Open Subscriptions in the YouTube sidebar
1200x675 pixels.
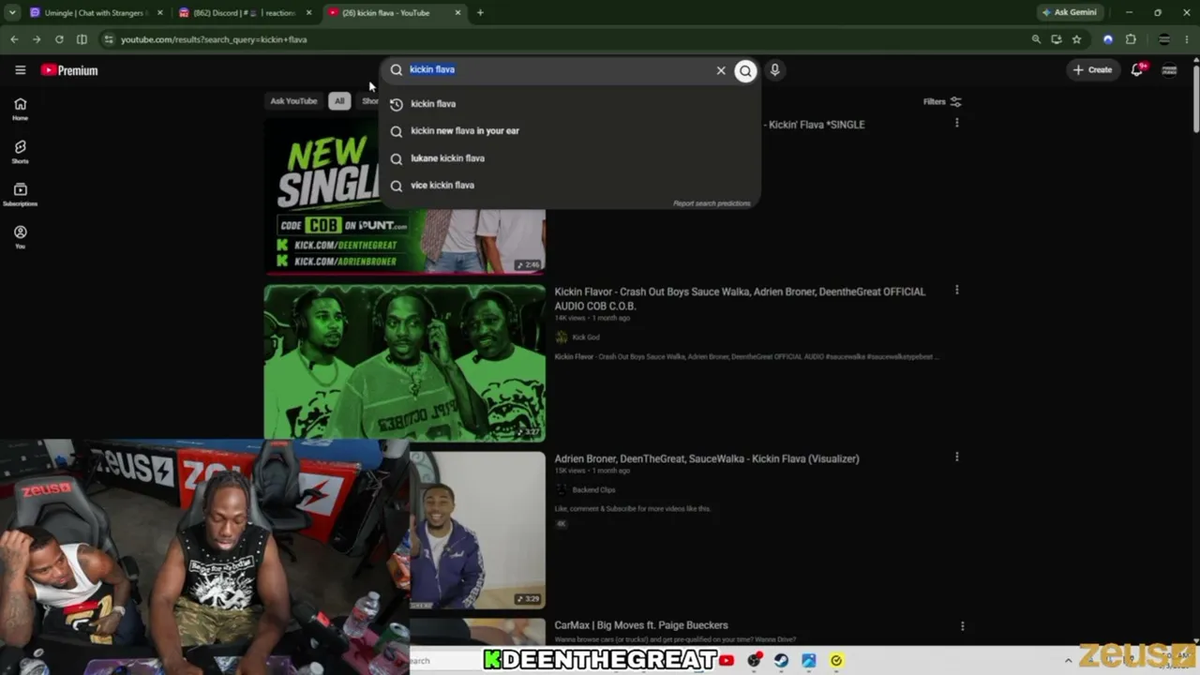20,194
